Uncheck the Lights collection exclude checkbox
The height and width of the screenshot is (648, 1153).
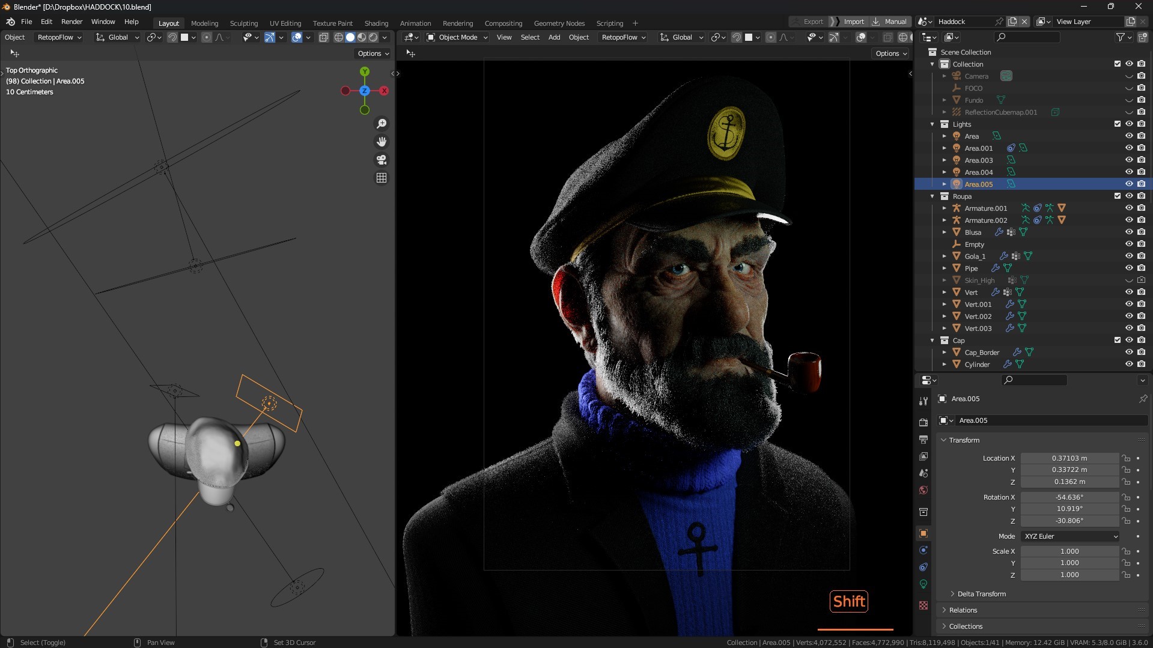pyautogui.click(x=1118, y=124)
